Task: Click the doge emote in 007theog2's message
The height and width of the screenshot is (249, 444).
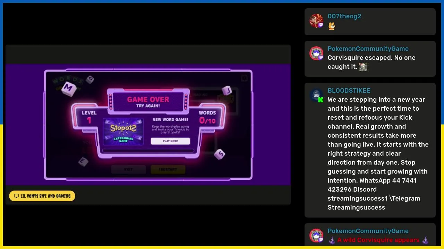Action: pyautogui.click(x=332, y=26)
